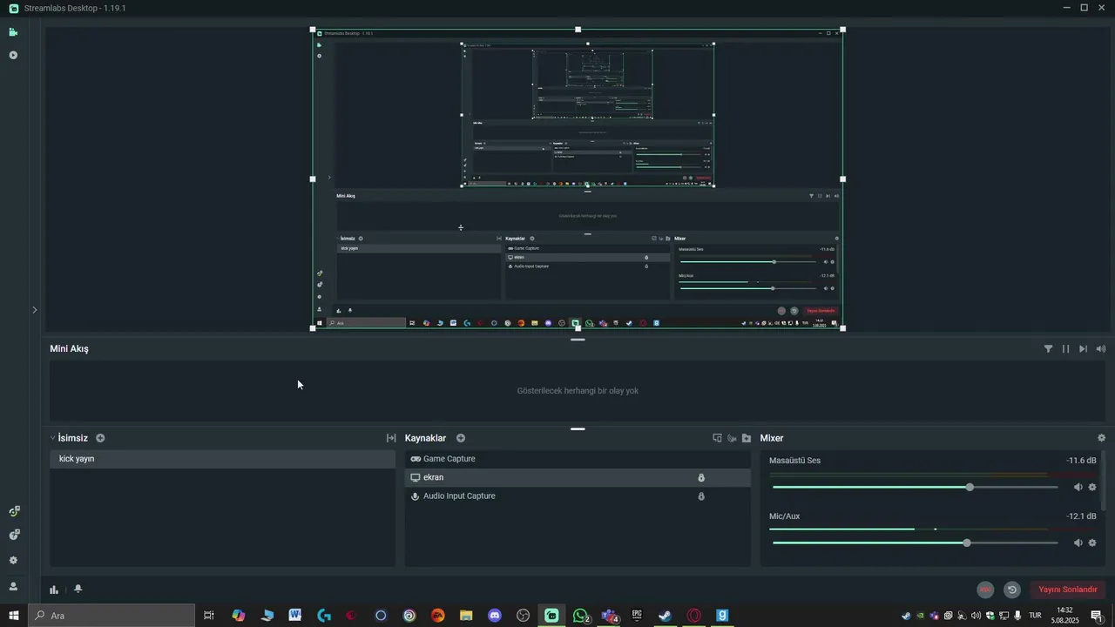Select the Game Capture source

(x=578, y=459)
